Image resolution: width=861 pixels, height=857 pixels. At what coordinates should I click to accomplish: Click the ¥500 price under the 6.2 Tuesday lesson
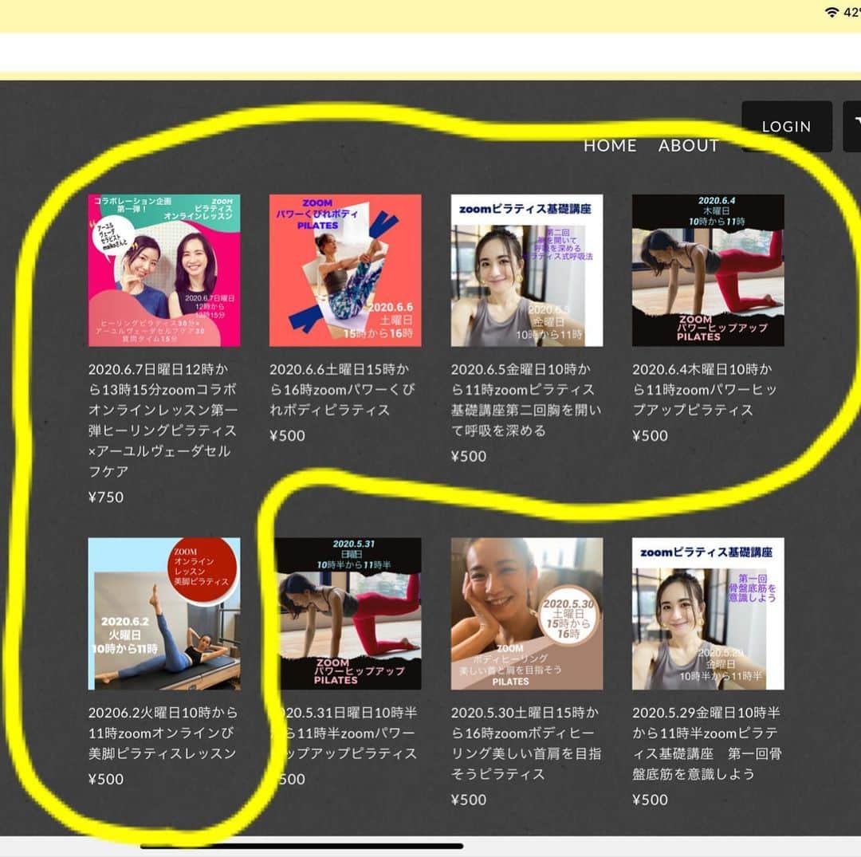coord(106,779)
